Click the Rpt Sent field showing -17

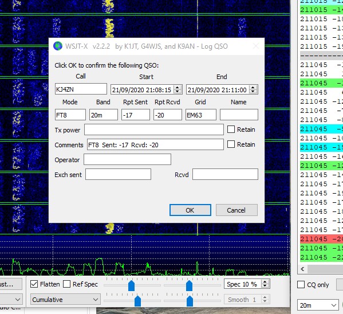(136, 115)
